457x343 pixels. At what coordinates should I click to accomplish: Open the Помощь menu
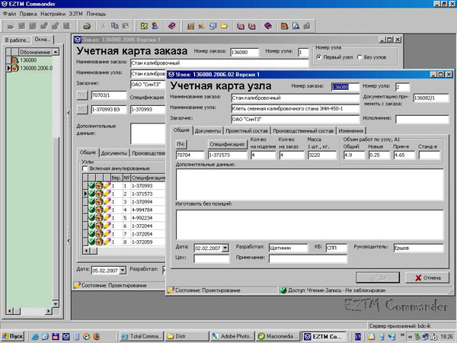point(96,14)
